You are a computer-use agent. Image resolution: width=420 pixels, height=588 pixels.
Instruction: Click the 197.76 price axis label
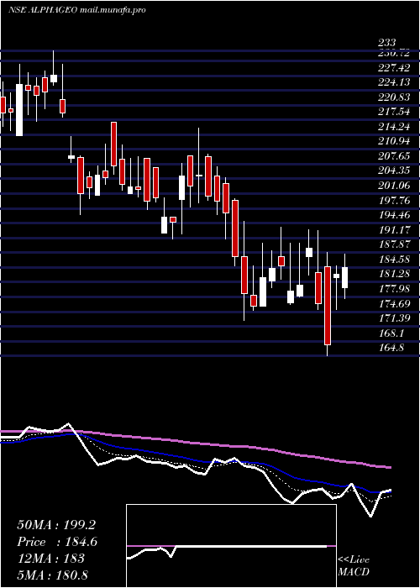pos(396,200)
